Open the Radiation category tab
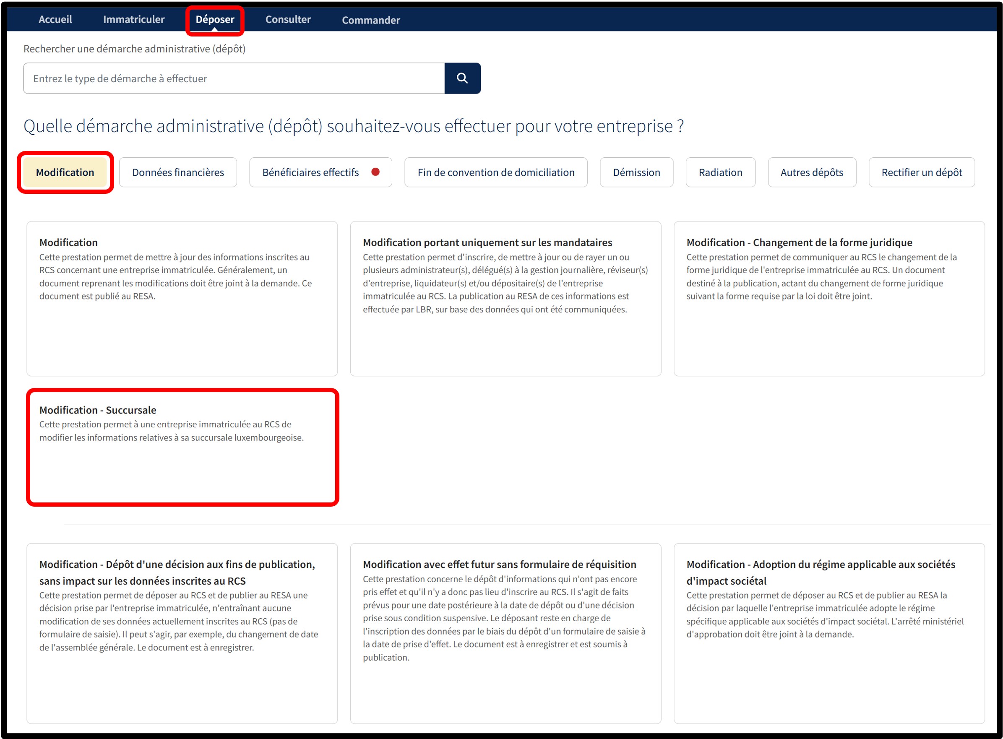 click(x=720, y=172)
